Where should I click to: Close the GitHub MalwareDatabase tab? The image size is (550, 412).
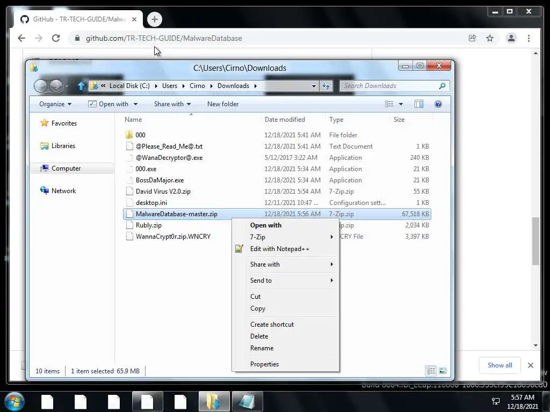pos(134,19)
